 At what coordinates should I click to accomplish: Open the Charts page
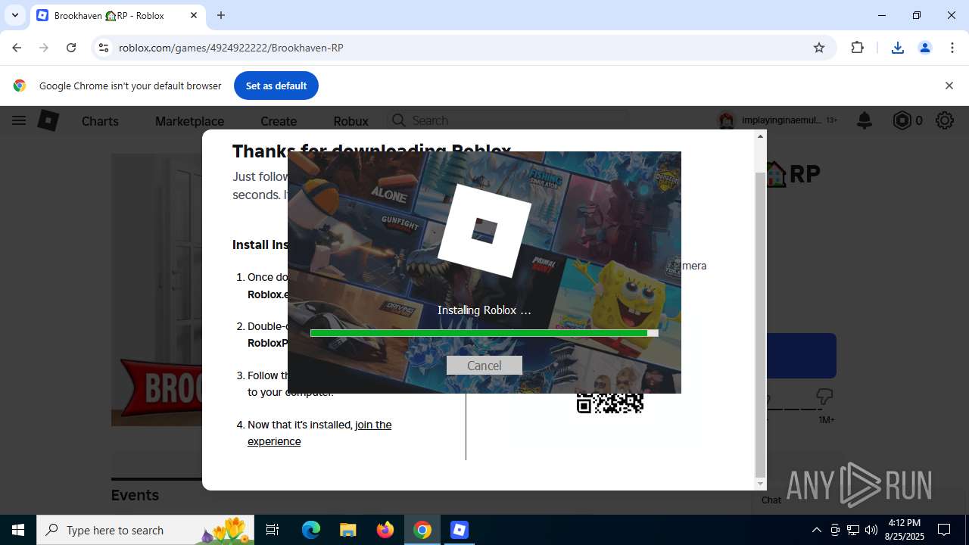(100, 121)
